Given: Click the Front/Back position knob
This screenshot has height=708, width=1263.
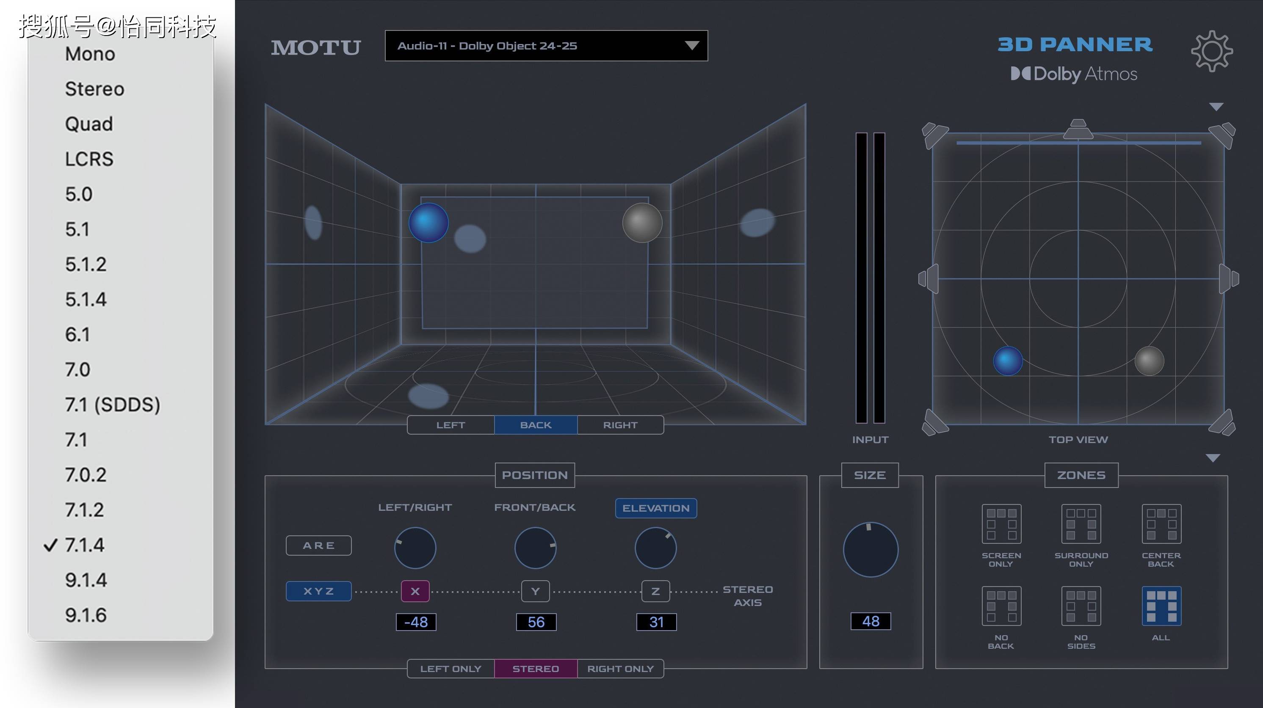Looking at the screenshot, I should coord(536,548).
